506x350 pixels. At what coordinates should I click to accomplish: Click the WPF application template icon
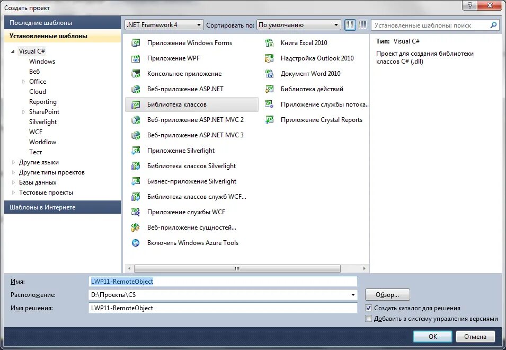click(x=136, y=58)
